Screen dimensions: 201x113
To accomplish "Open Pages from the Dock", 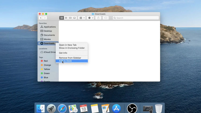I will click(105, 108).
